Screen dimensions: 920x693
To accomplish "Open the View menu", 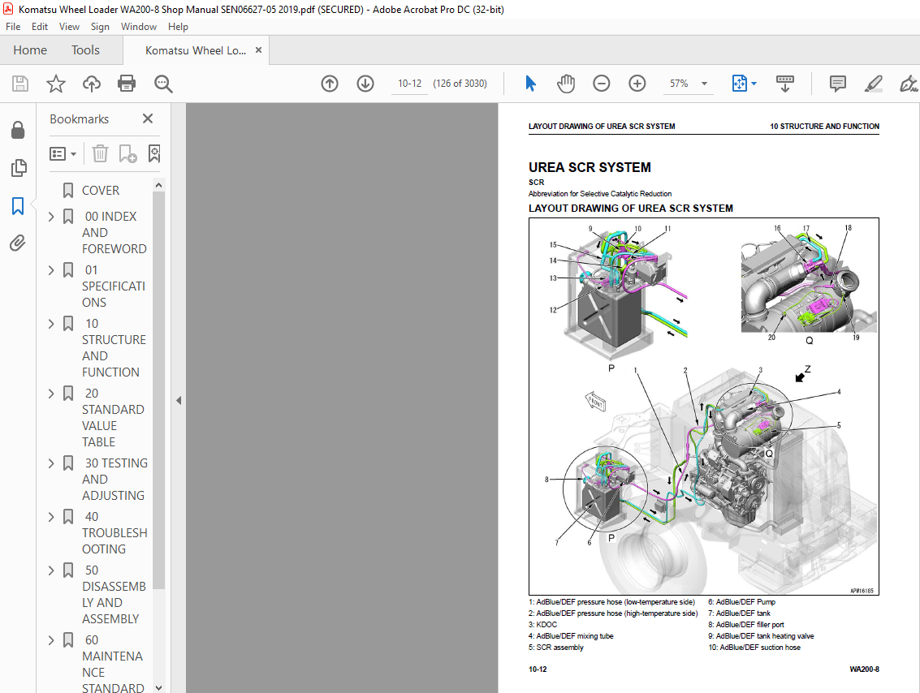I will 69,27.
